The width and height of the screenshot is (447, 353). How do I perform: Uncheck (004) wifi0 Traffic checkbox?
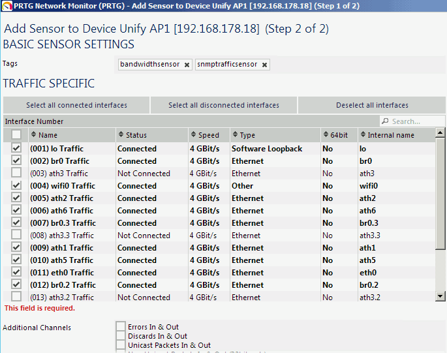pyautogui.click(x=16, y=185)
